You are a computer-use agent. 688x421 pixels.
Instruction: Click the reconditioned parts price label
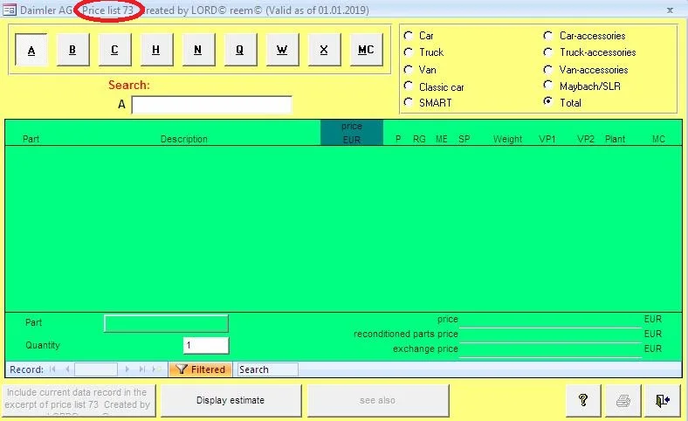(406, 334)
